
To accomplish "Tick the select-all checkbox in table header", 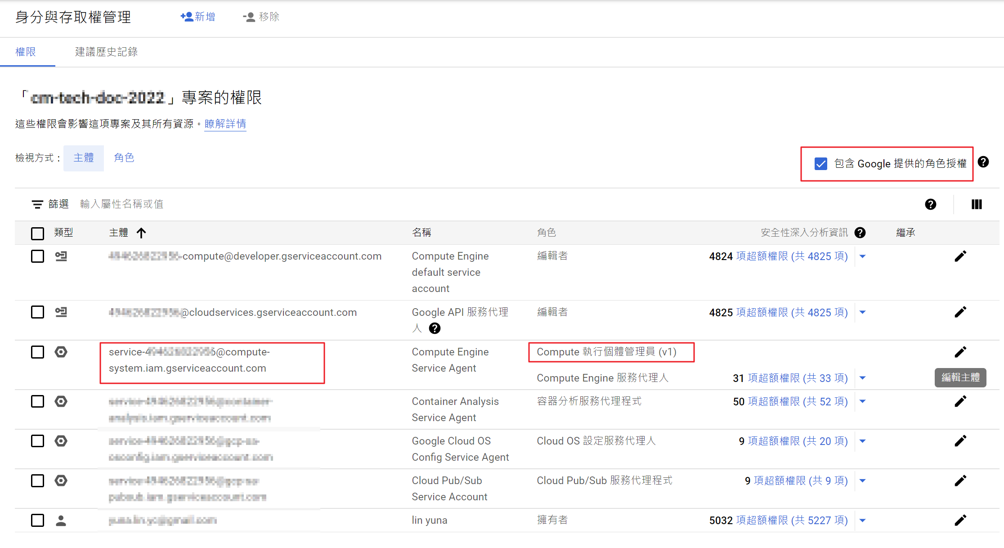I will (x=37, y=233).
